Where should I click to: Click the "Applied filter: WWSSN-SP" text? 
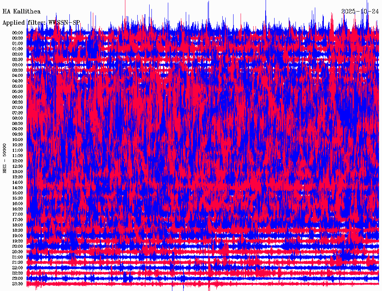pos(41,23)
